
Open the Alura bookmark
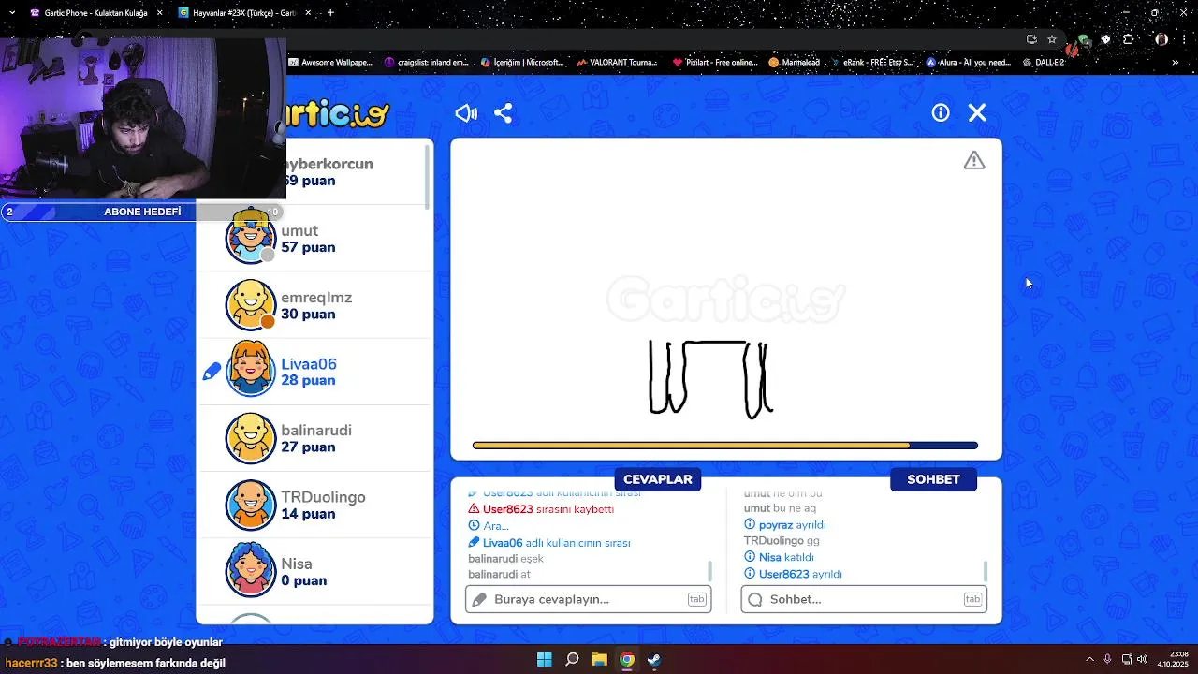pos(969,63)
